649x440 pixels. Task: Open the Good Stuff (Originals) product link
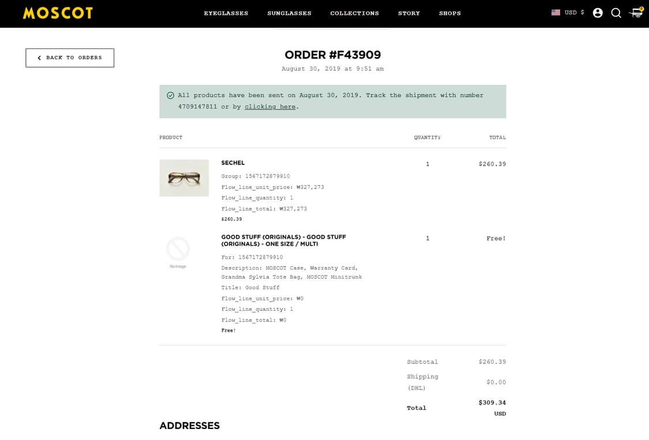coord(283,240)
